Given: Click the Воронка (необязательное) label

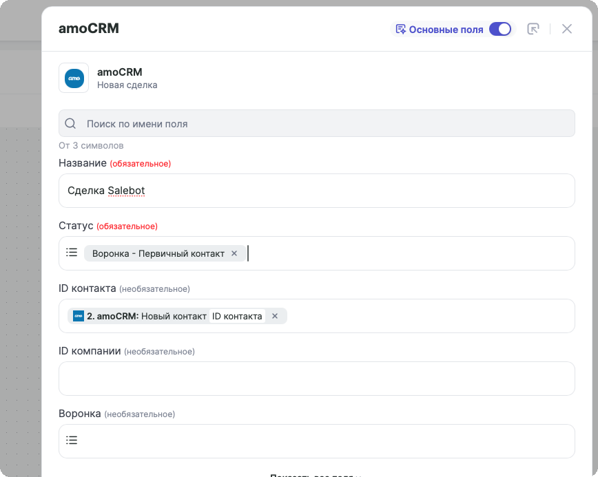Looking at the screenshot, I should 116,414.
